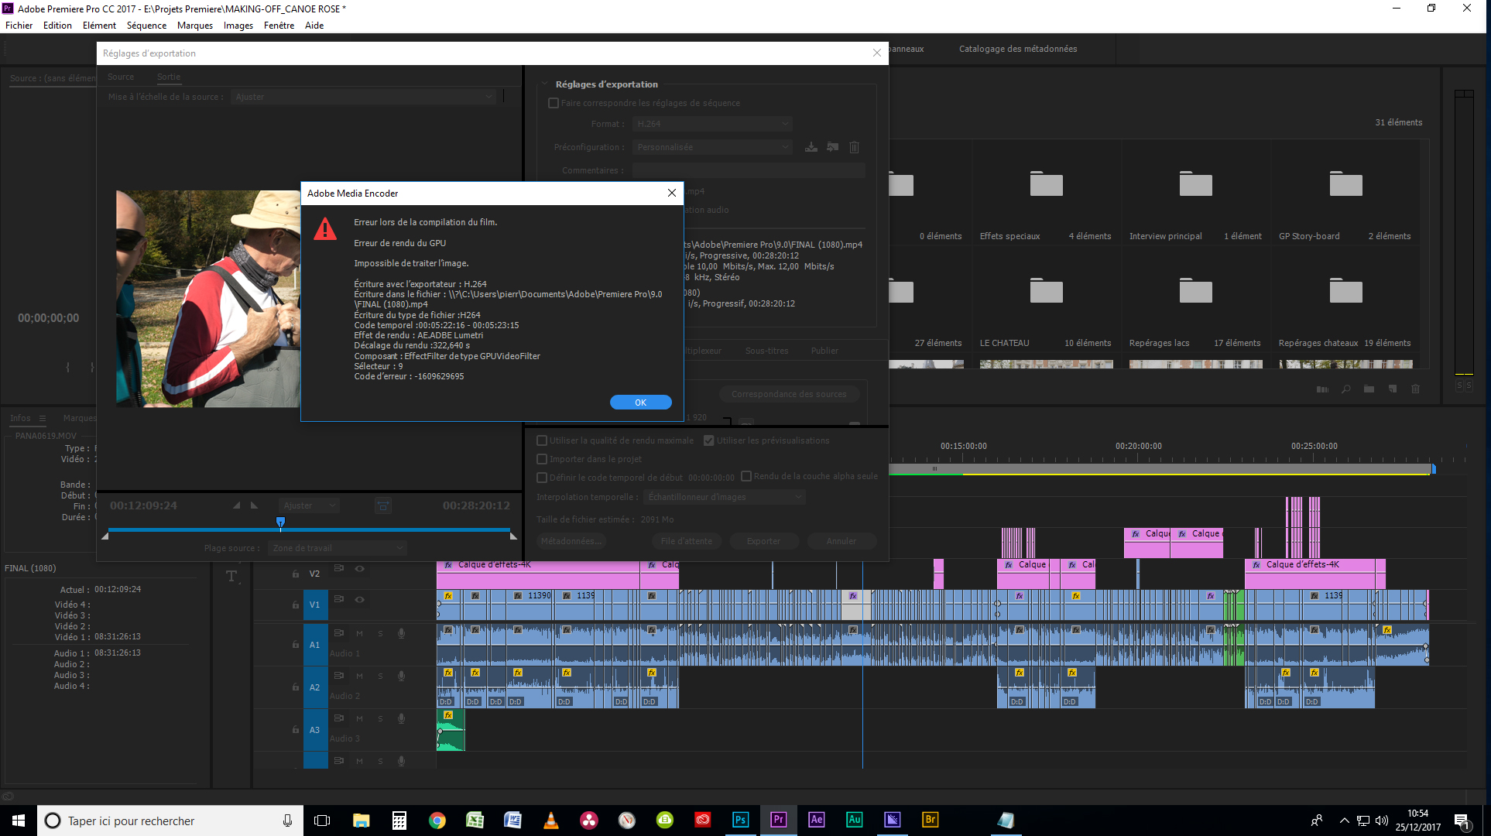Open the Infos panel menu icon
The height and width of the screenshot is (836, 1491).
click(x=42, y=418)
